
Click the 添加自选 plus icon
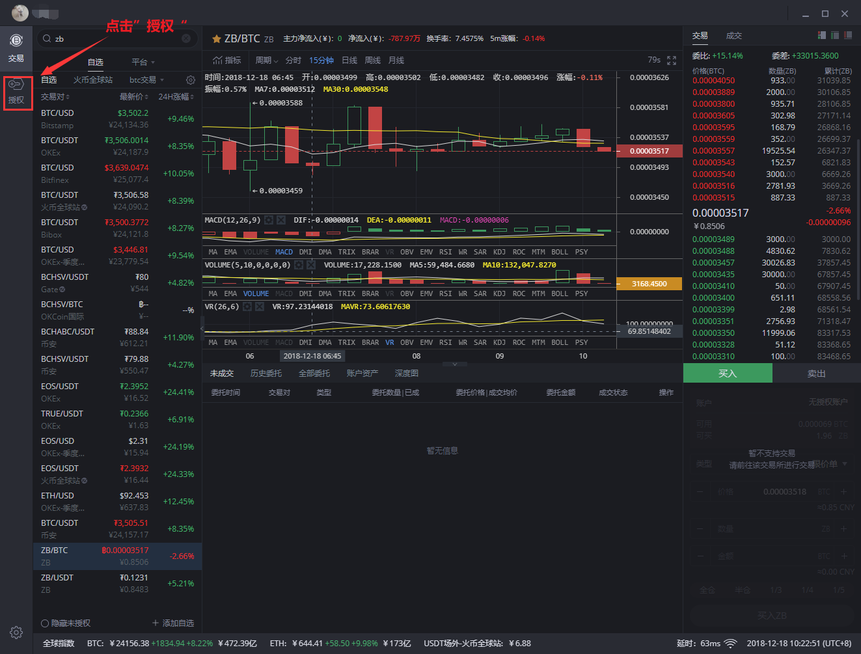pyautogui.click(x=155, y=623)
